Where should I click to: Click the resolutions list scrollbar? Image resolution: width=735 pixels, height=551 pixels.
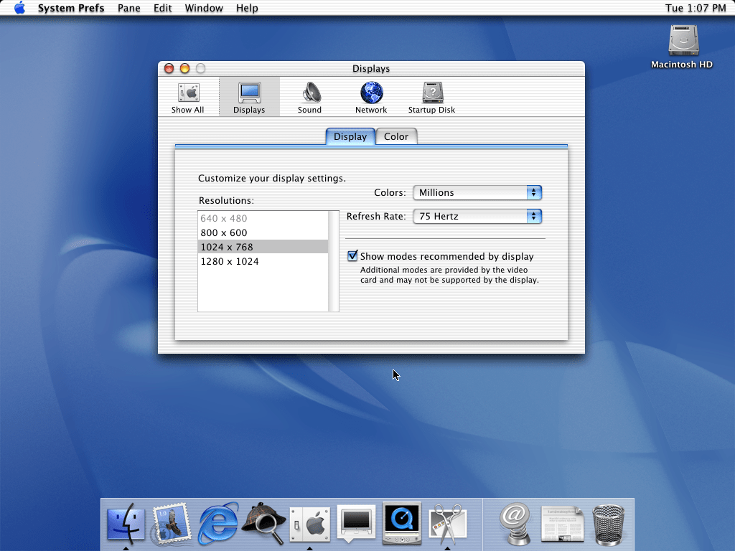tap(334, 261)
